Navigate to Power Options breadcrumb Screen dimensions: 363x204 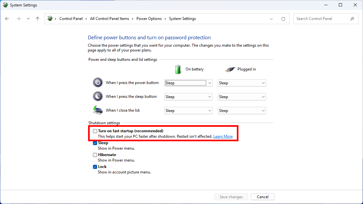[x=149, y=19]
